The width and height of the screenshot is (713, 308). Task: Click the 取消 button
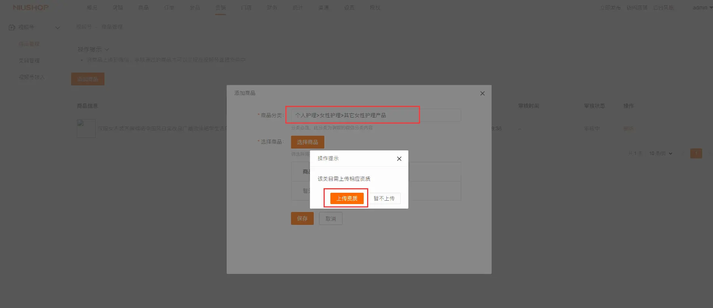coord(330,219)
